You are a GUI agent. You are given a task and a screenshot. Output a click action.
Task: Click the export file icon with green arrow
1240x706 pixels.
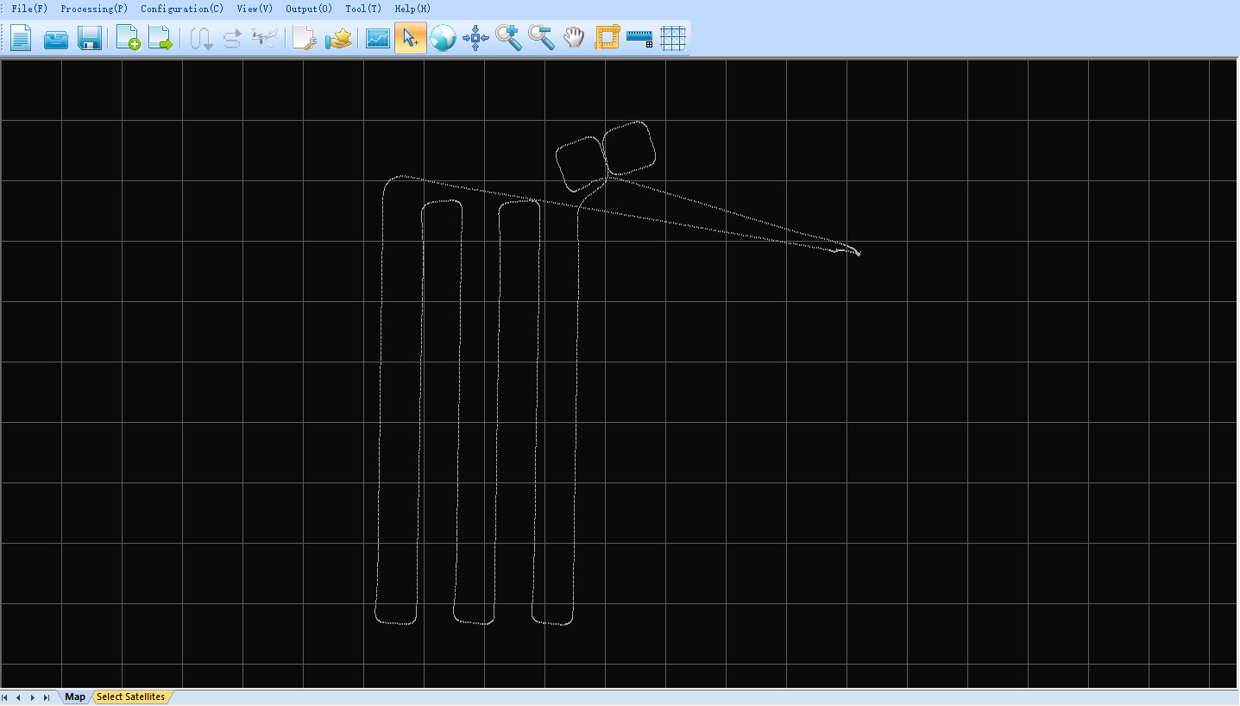click(161, 38)
